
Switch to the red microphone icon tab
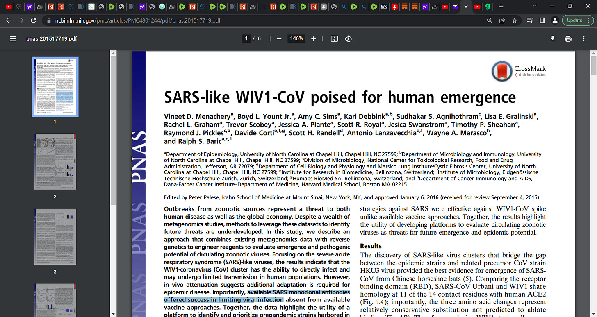coord(395,7)
